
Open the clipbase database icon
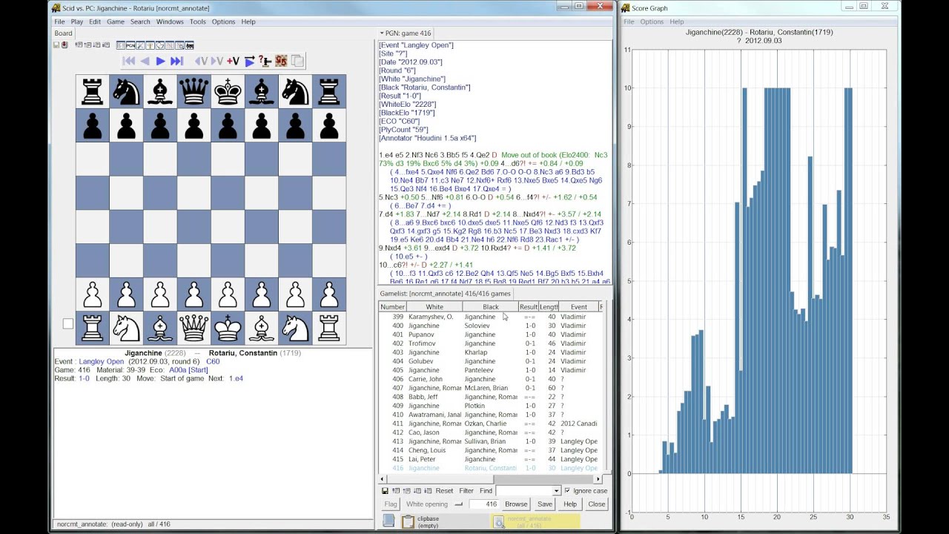coord(408,521)
